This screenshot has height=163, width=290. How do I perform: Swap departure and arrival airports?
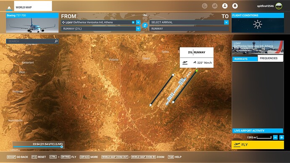point(145,26)
